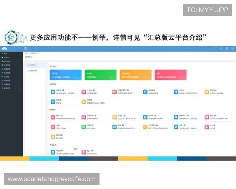
Task: Open the blue featured card
Action: click(66, 75)
